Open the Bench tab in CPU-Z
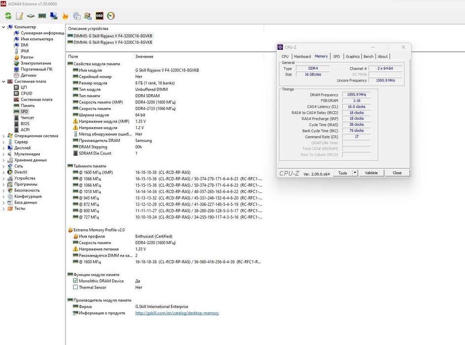The width and height of the screenshot is (465, 345). click(x=368, y=56)
